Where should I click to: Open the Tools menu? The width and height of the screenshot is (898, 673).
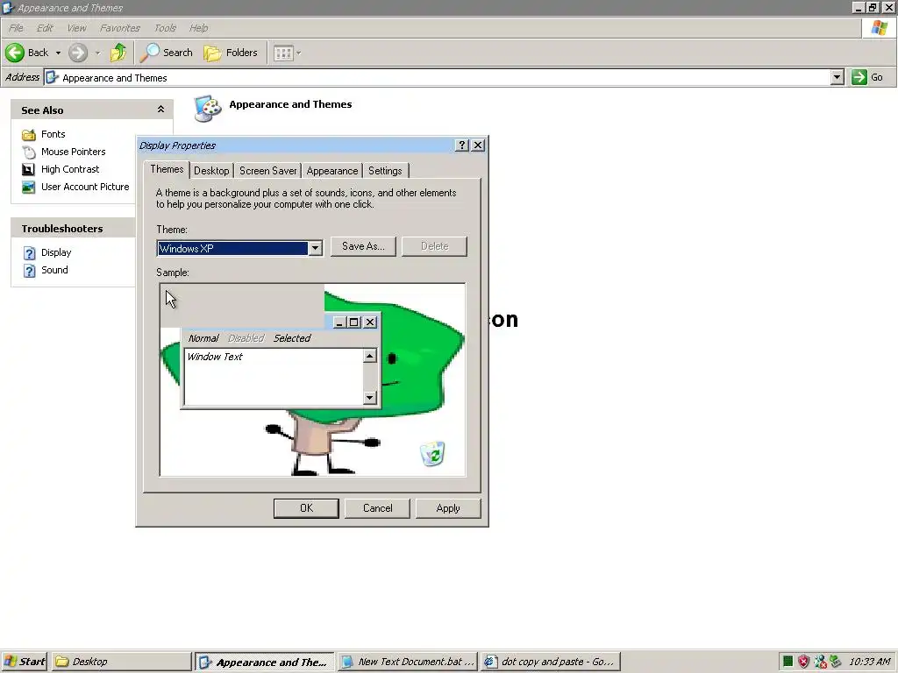(x=165, y=28)
